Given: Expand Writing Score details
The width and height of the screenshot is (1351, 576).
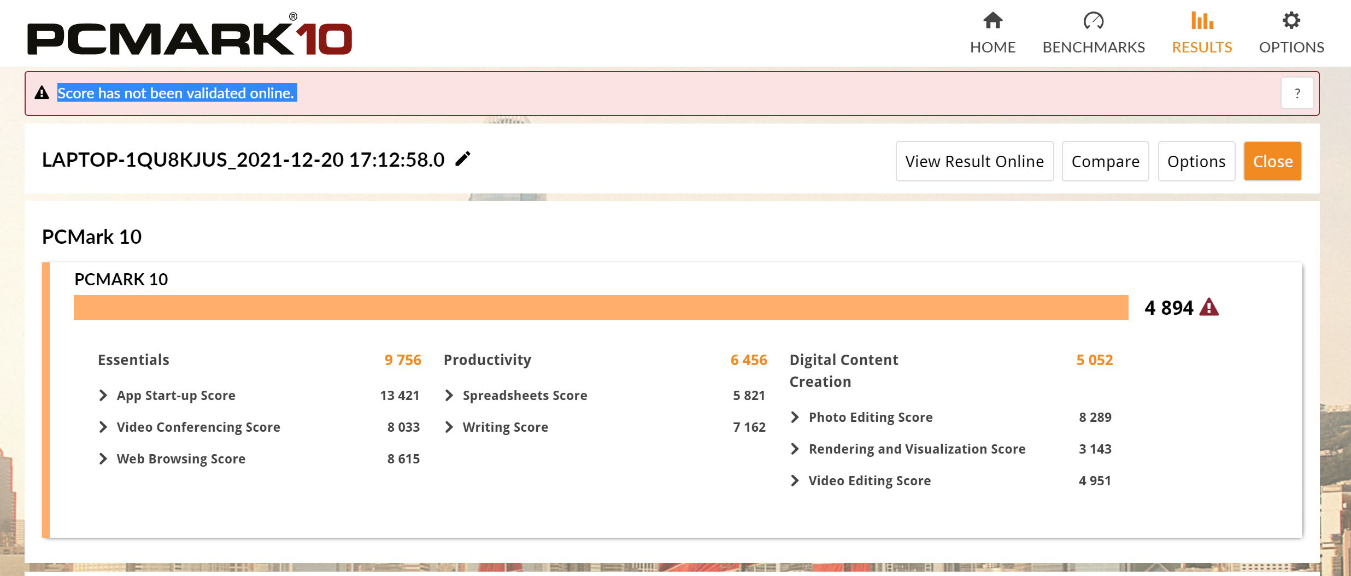Looking at the screenshot, I should pyautogui.click(x=449, y=427).
